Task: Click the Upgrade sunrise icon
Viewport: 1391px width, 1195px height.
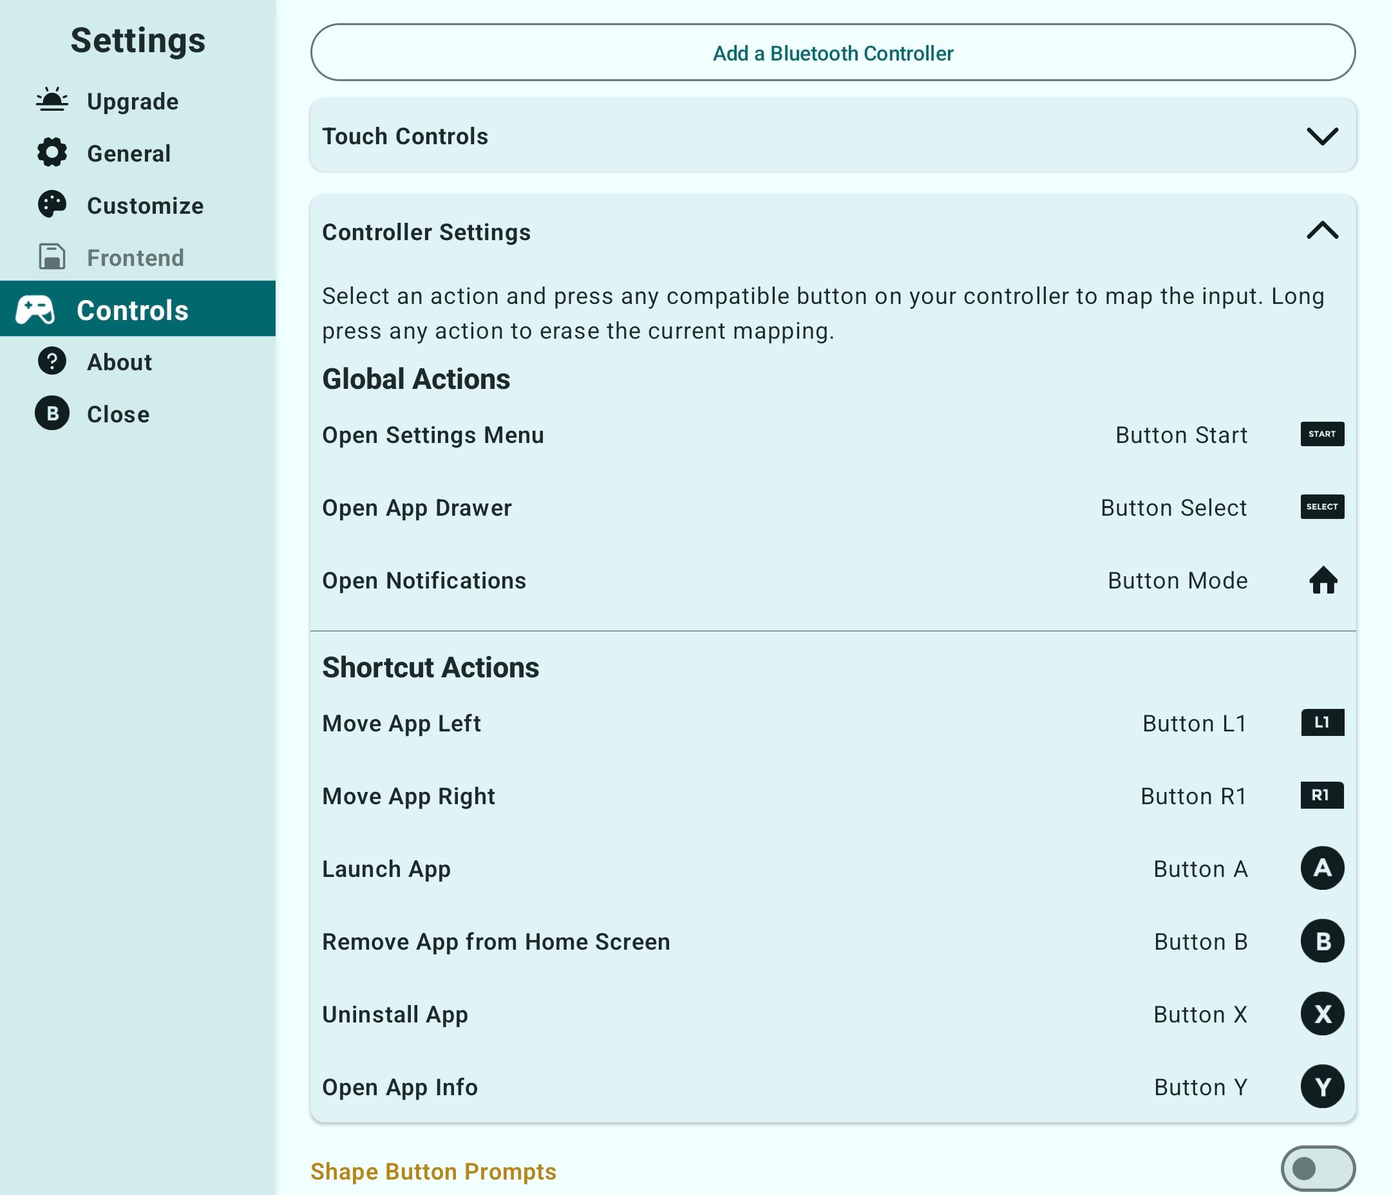Action: pyautogui.click(x=52, y=100)
